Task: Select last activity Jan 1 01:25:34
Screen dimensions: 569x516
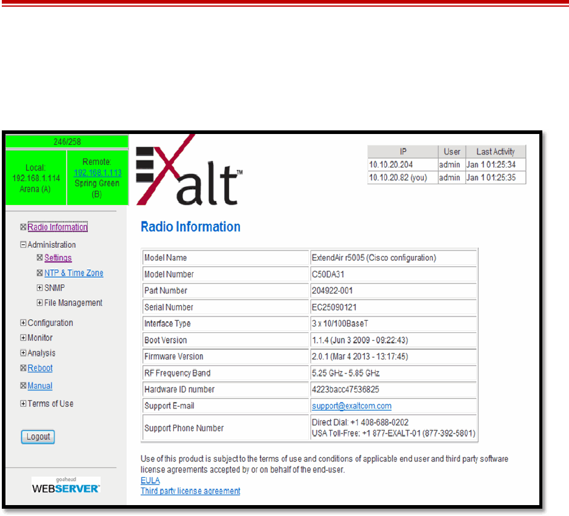Action: coord(491,164)
